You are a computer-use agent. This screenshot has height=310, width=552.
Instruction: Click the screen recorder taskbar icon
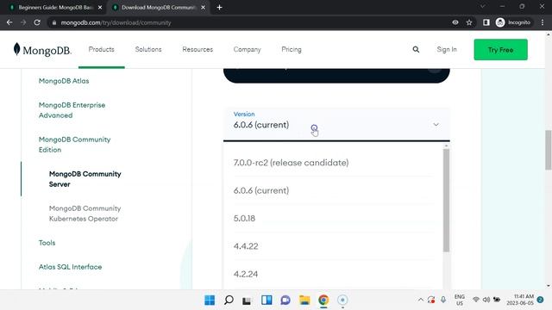(x=342, y=300)
